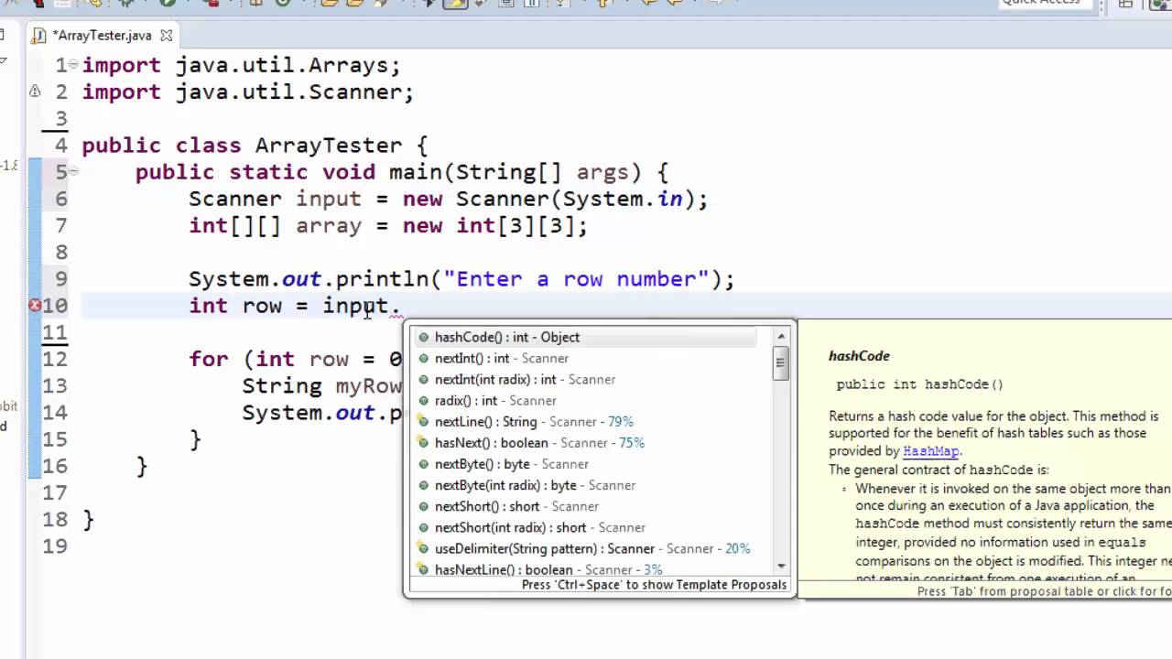
Task: Click line number 19 in the gutter
Action: coord(55,546)
